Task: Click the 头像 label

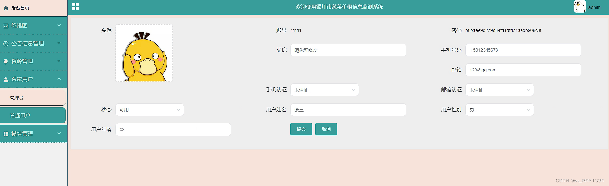Action: [106, 30]
